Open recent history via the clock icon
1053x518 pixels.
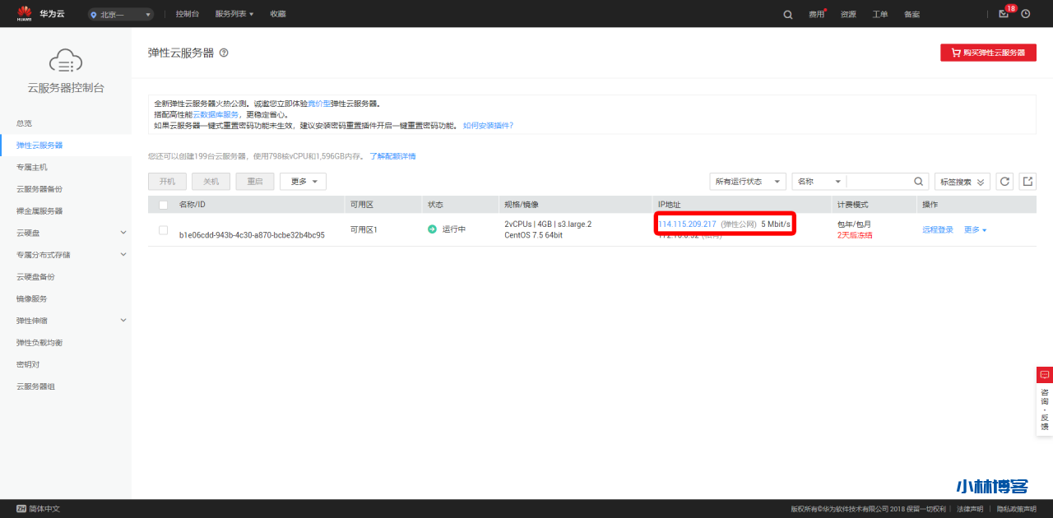pos(1025,14)
